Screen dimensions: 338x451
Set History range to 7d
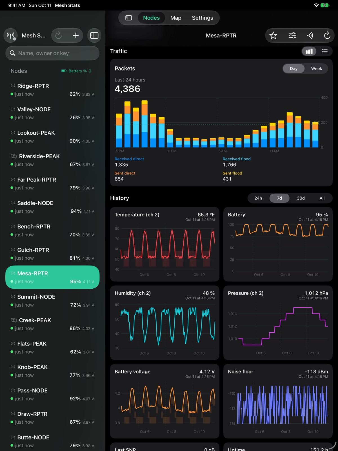click(x=279, y=198)
